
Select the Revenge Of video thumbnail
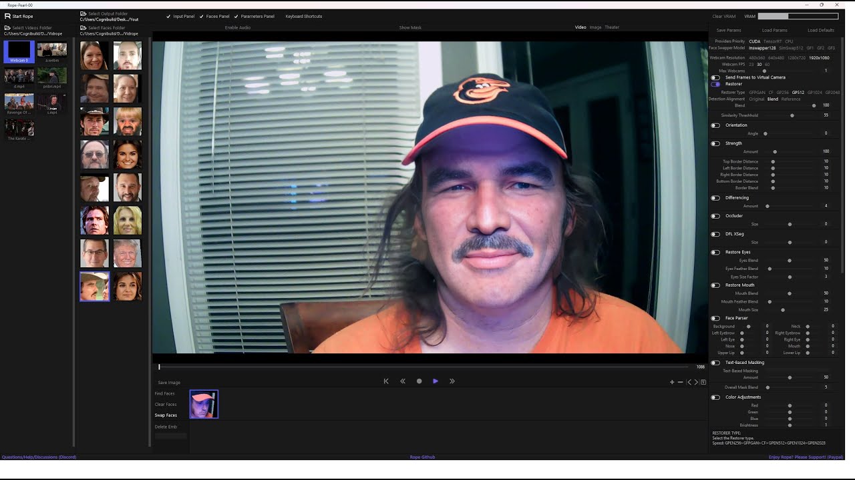coord(19,104)
